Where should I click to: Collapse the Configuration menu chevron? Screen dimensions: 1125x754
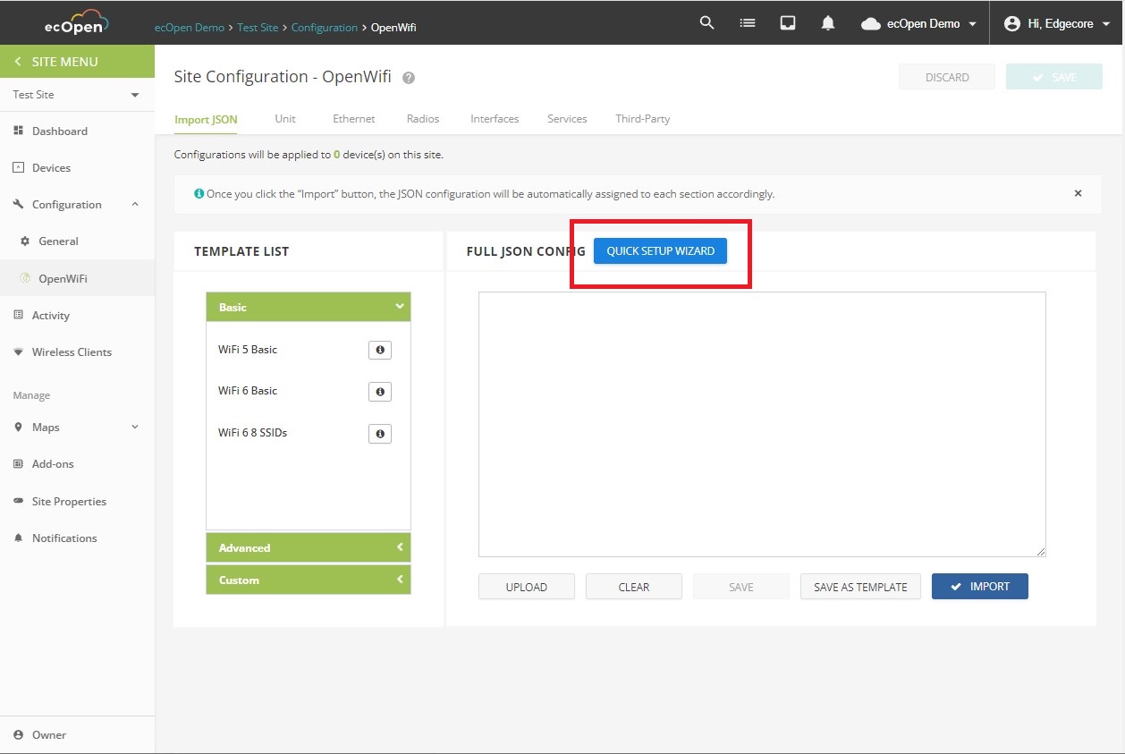coord(135,204)
